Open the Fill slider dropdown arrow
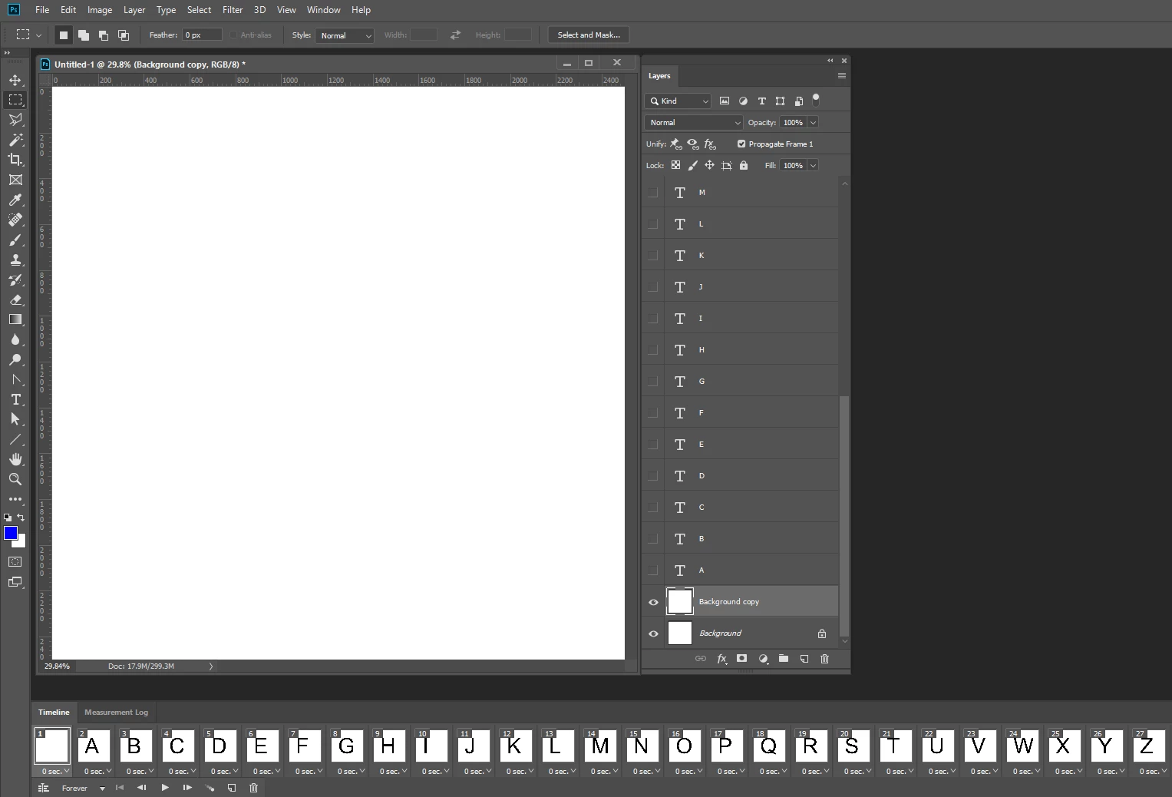Image resolution: width=1172 pixels, height=797 pixels. pyautogui.click(x=813, y=165)
